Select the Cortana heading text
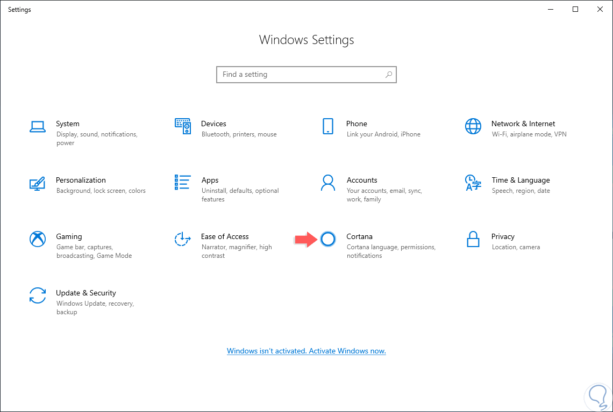The height and width of the screenshot is (412, 613). tap(359, 237)
